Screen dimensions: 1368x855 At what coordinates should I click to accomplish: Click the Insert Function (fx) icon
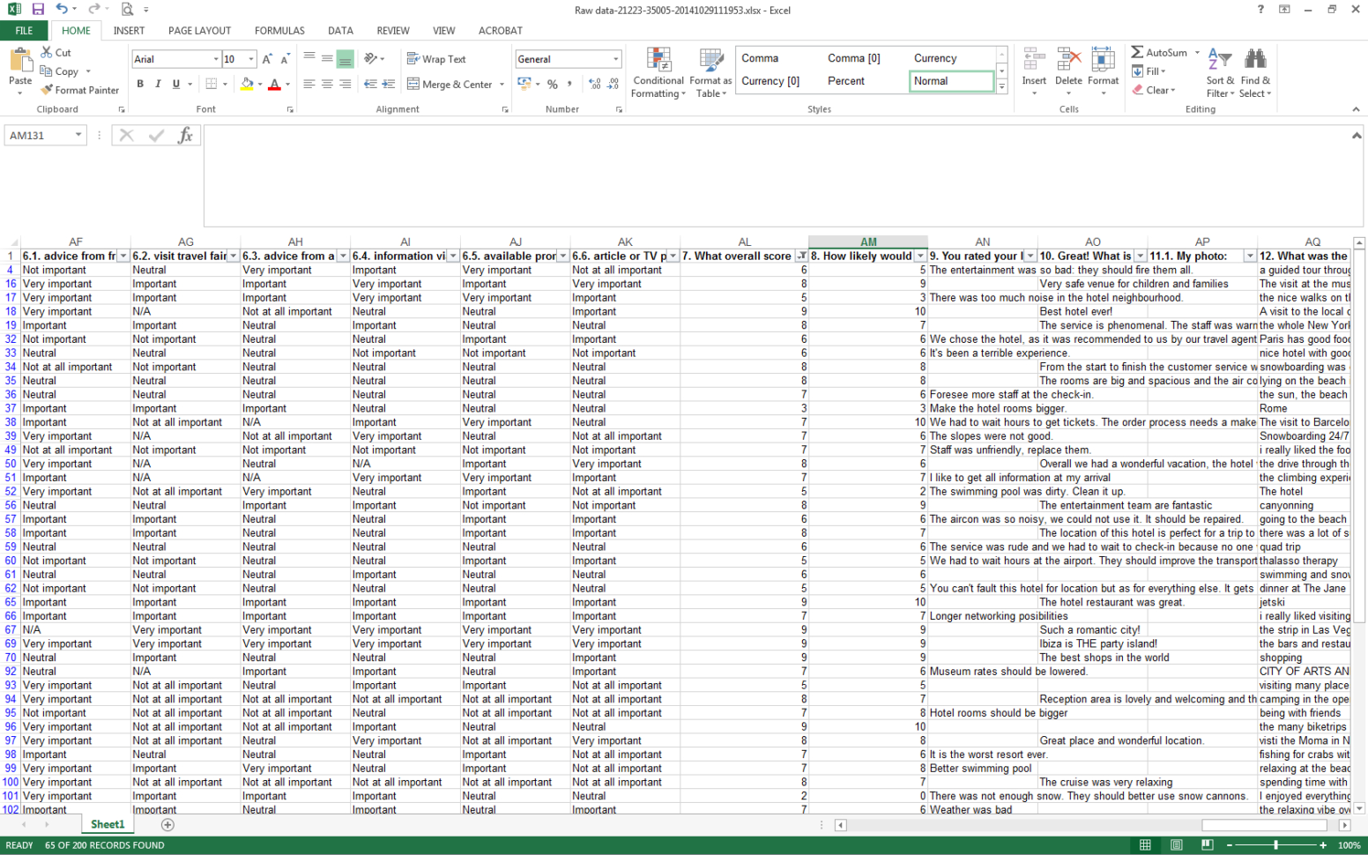pos(186,135)
